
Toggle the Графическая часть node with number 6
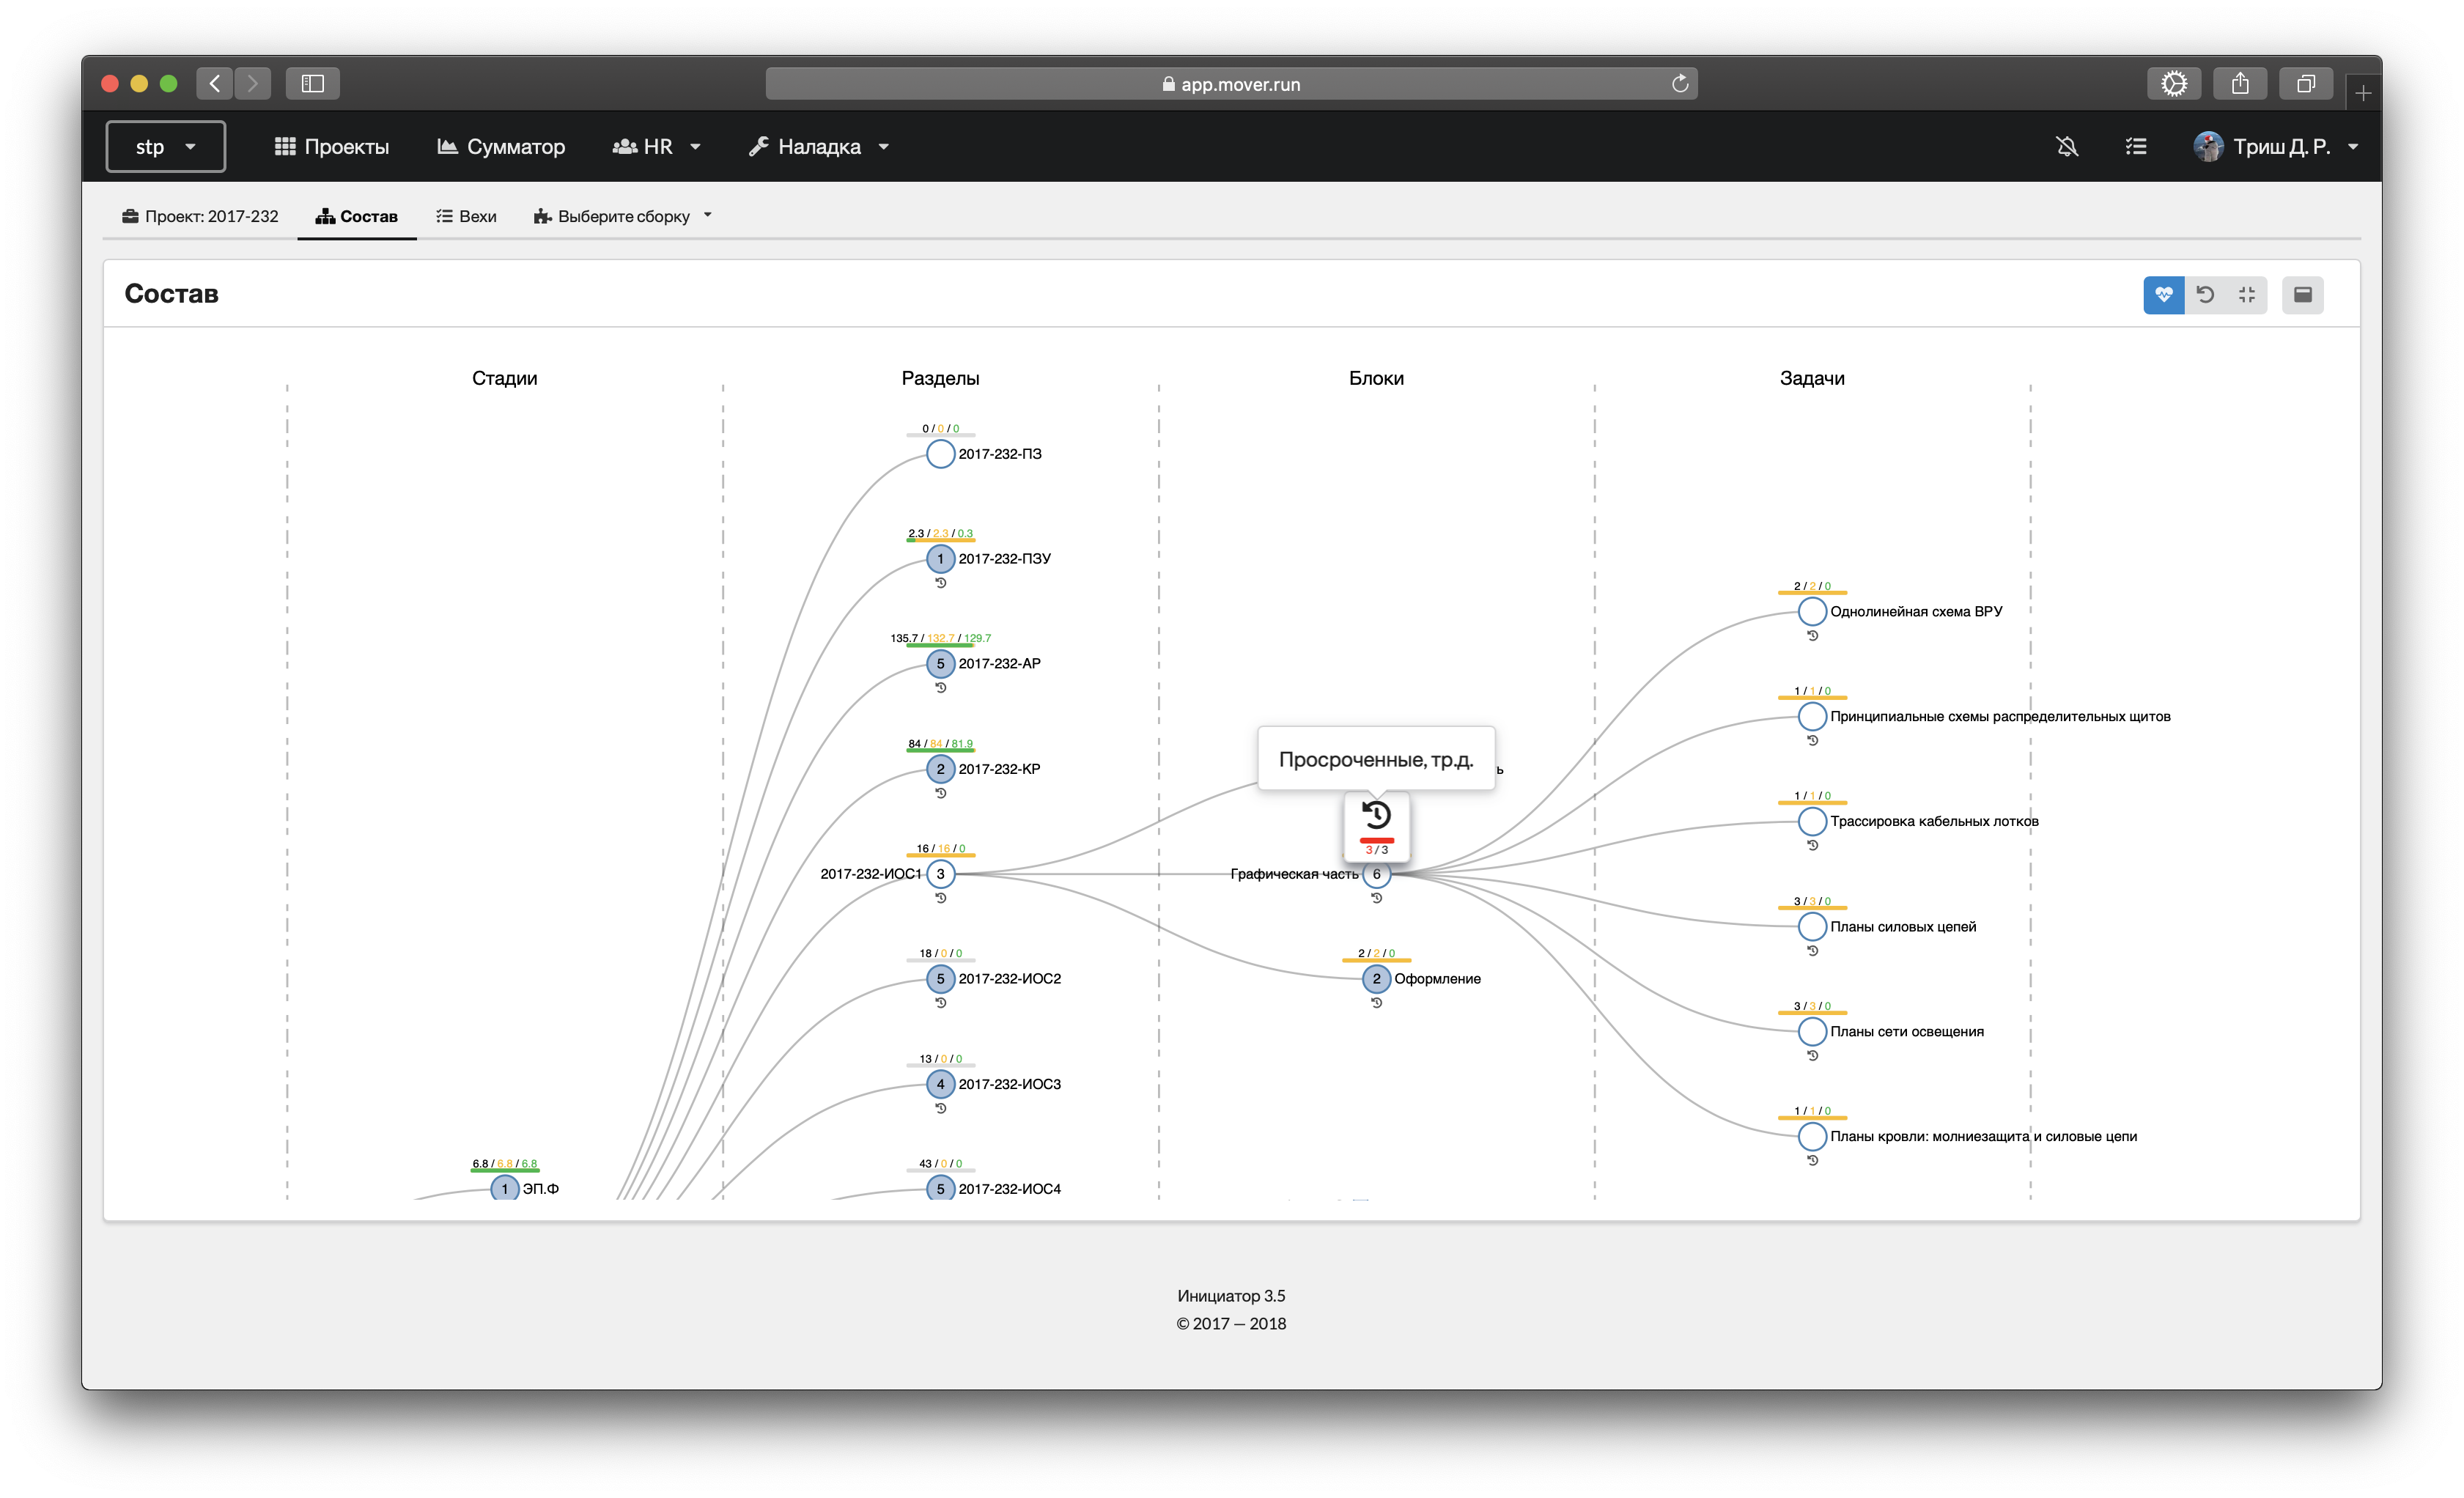pyautogui.click(x=1376, y=874)
